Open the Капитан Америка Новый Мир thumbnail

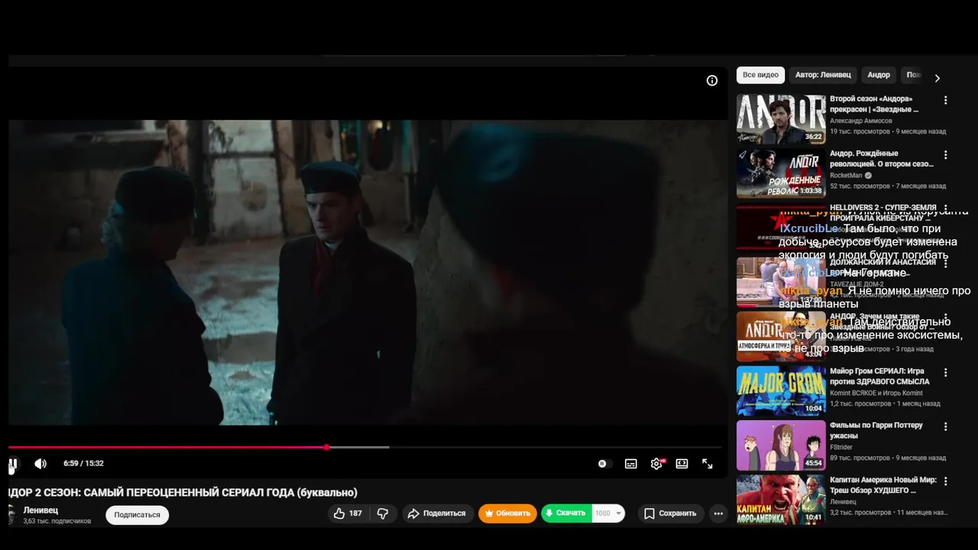click(781, 500)
